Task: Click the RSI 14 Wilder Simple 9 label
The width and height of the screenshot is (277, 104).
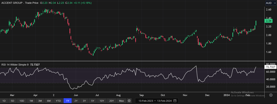Action: (15, 65)
